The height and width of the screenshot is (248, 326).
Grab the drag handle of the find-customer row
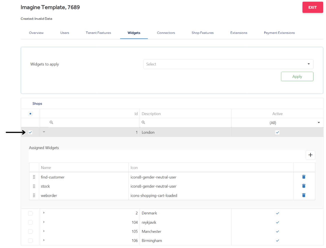[34, 177]
